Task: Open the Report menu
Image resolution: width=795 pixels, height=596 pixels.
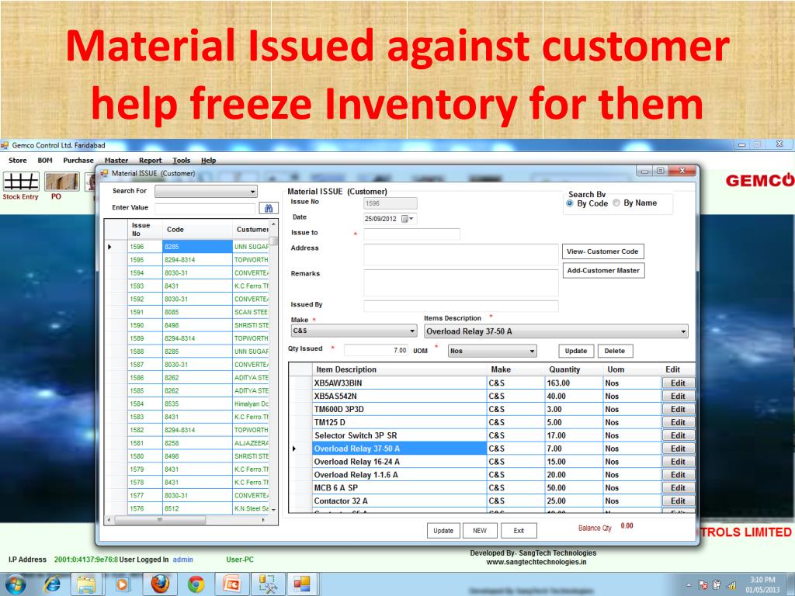Action: (150, 161)
